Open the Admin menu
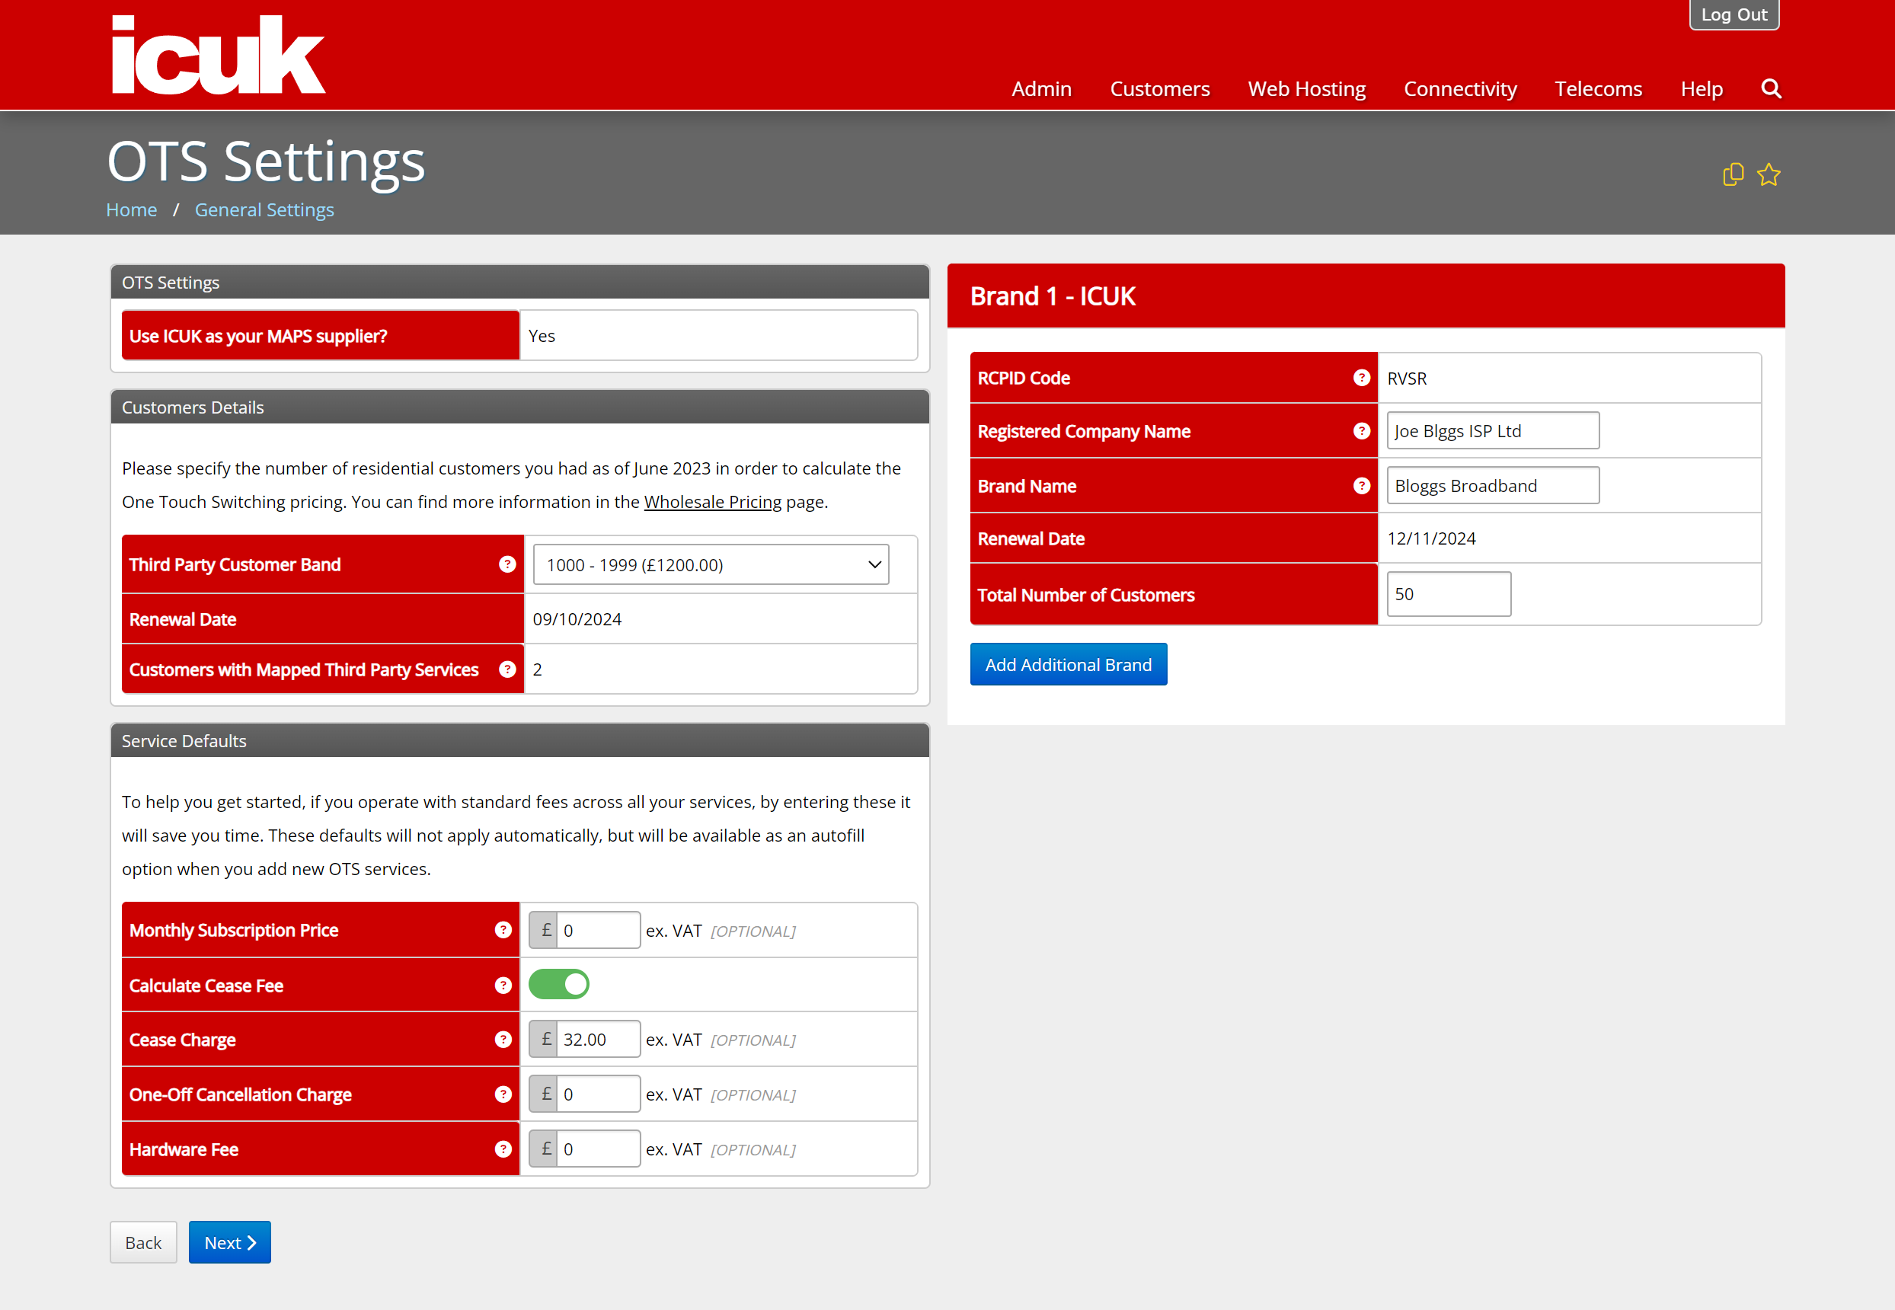The height and width of the screenshot is (1310, 1895). pyautogui.click(x=1041, y=88)
